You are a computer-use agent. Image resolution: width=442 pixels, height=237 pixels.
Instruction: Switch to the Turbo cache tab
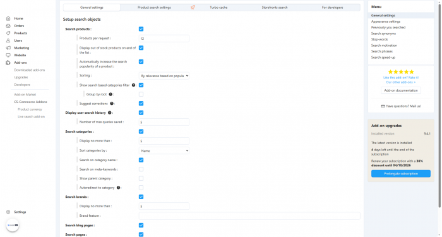tap(218, 8)
